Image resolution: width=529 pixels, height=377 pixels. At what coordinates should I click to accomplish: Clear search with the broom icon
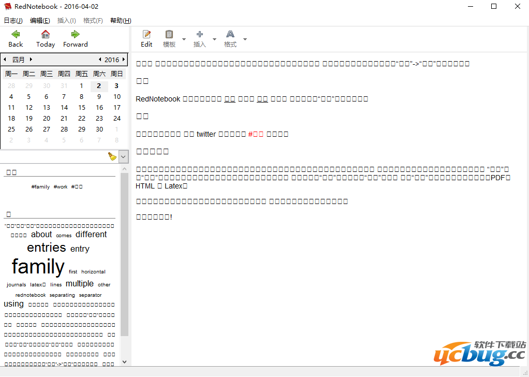(x=112, y=156)
